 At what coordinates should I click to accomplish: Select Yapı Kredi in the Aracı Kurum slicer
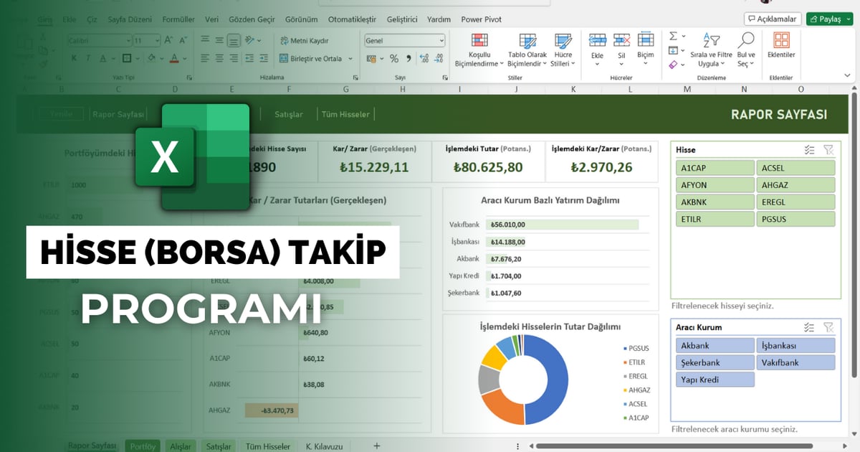pos(715,380)
